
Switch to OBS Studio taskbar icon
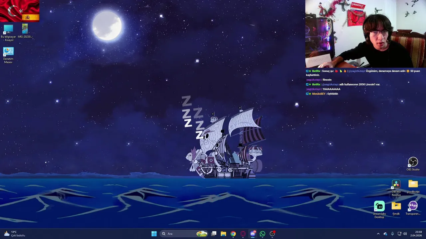[272, 234]
